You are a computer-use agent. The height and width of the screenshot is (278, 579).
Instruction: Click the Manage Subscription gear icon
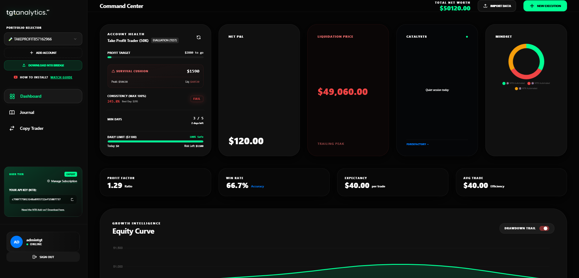49,181
